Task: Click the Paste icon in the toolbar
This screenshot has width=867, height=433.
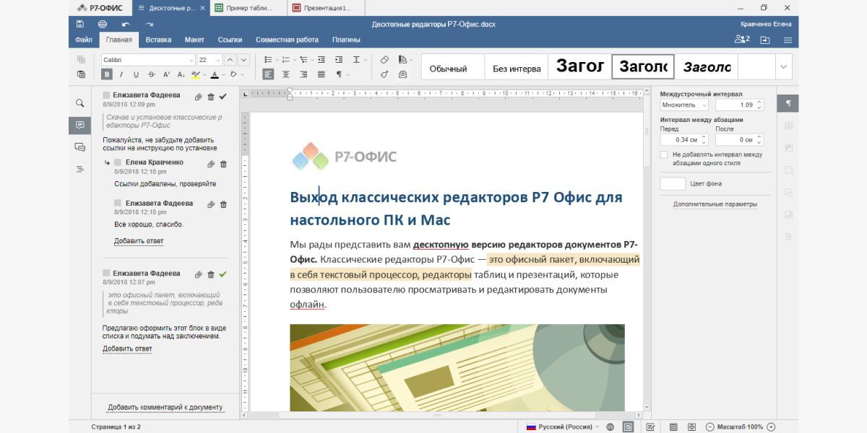Action: point(81,74)
